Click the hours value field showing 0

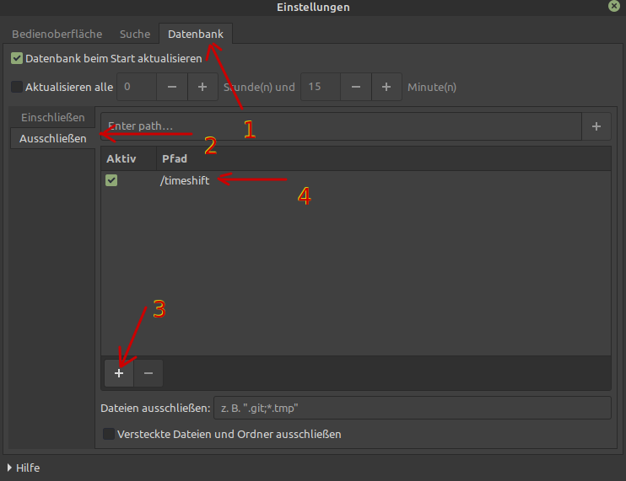click(137, 87)
